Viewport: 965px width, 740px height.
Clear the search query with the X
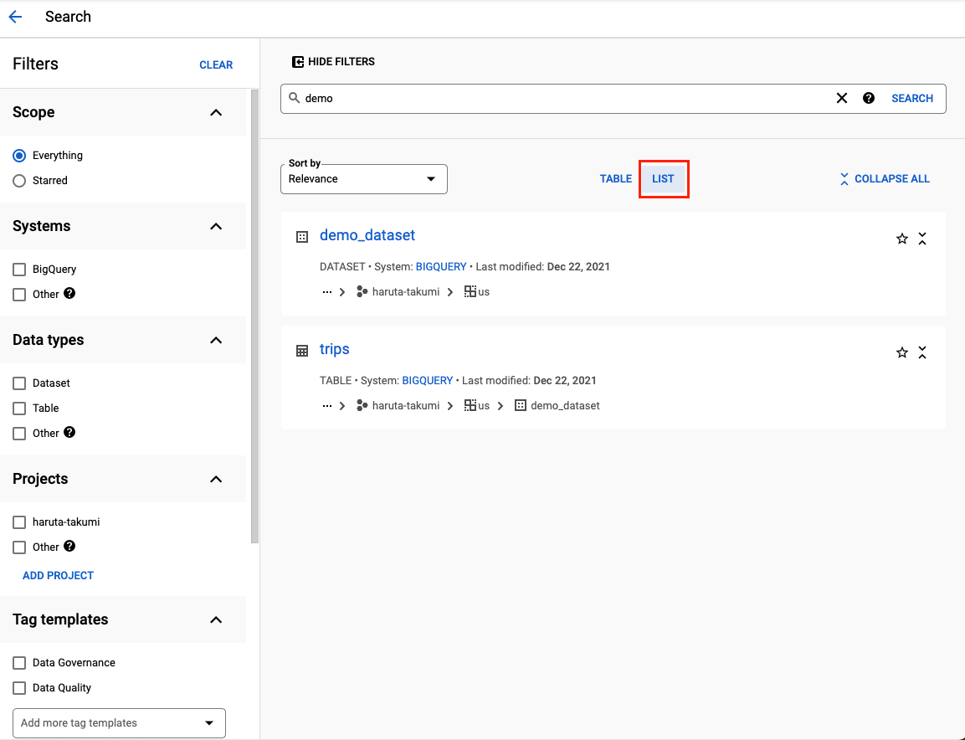click(x=841, y=98)
